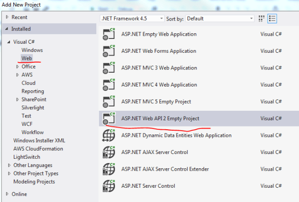Expand the Other Languages node arrow

tap(9, 165)
